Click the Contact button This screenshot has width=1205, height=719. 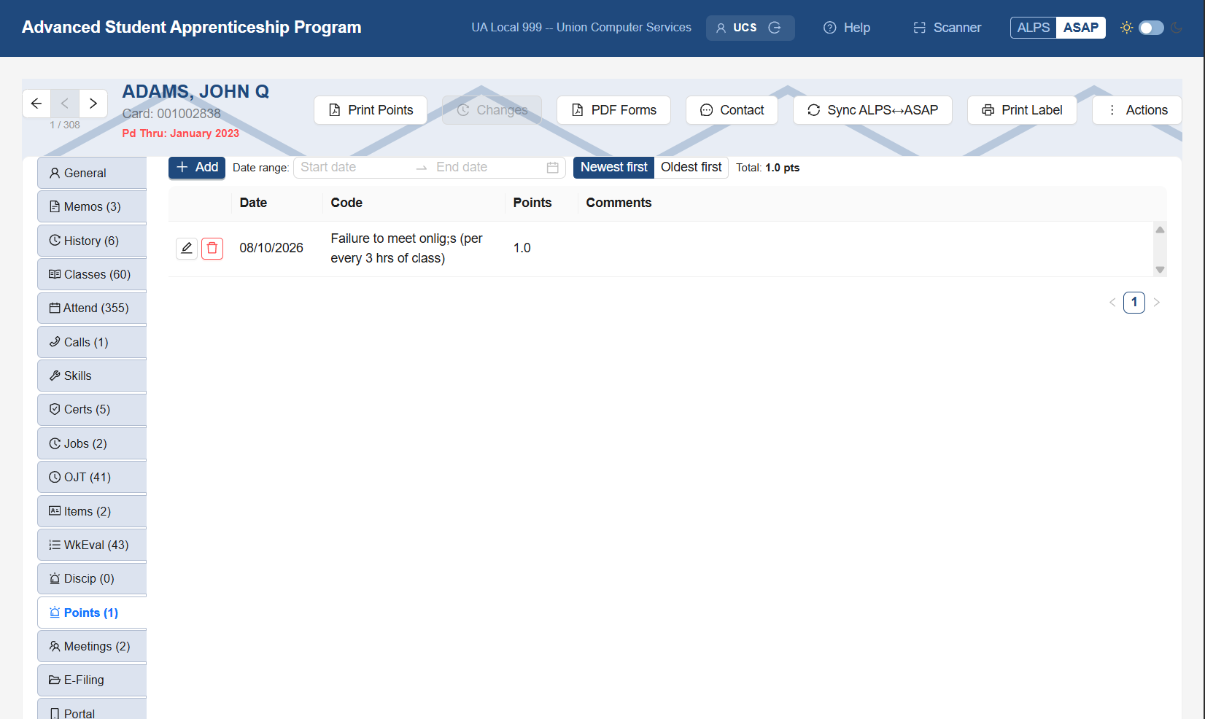pos(732,110)
